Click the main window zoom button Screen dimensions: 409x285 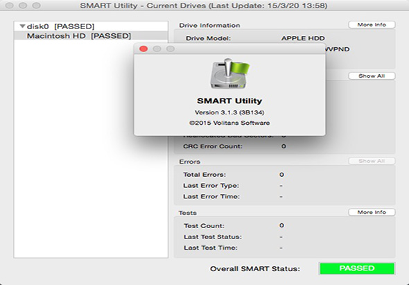[36, 6]
